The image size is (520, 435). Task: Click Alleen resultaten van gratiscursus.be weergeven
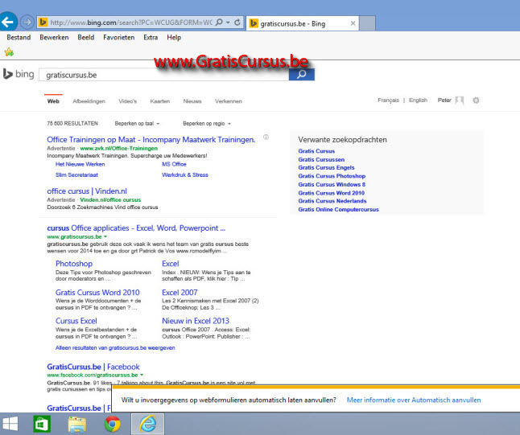pyautogui.click(x=115, y=347)
